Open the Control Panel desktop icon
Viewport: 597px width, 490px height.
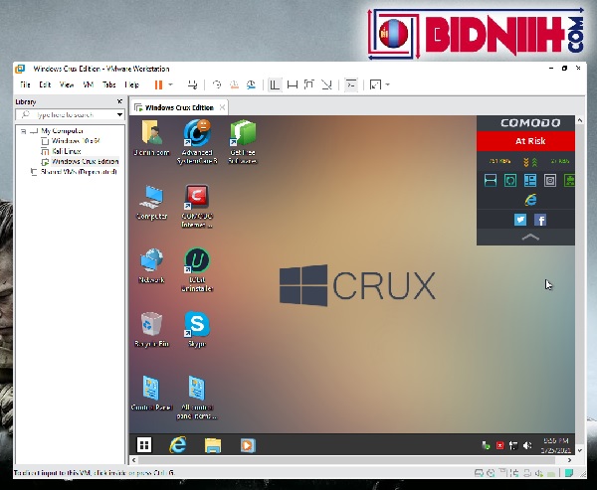(x=152, y=394)
